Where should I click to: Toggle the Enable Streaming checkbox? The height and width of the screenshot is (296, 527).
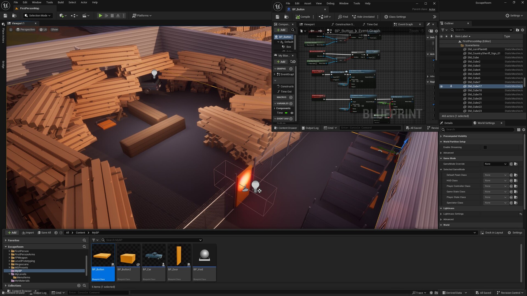[485, 147]
